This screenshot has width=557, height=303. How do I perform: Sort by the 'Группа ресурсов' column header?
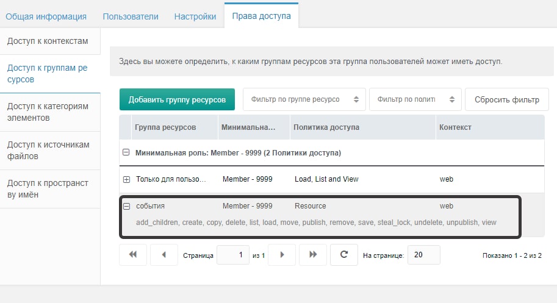point(174,127)
